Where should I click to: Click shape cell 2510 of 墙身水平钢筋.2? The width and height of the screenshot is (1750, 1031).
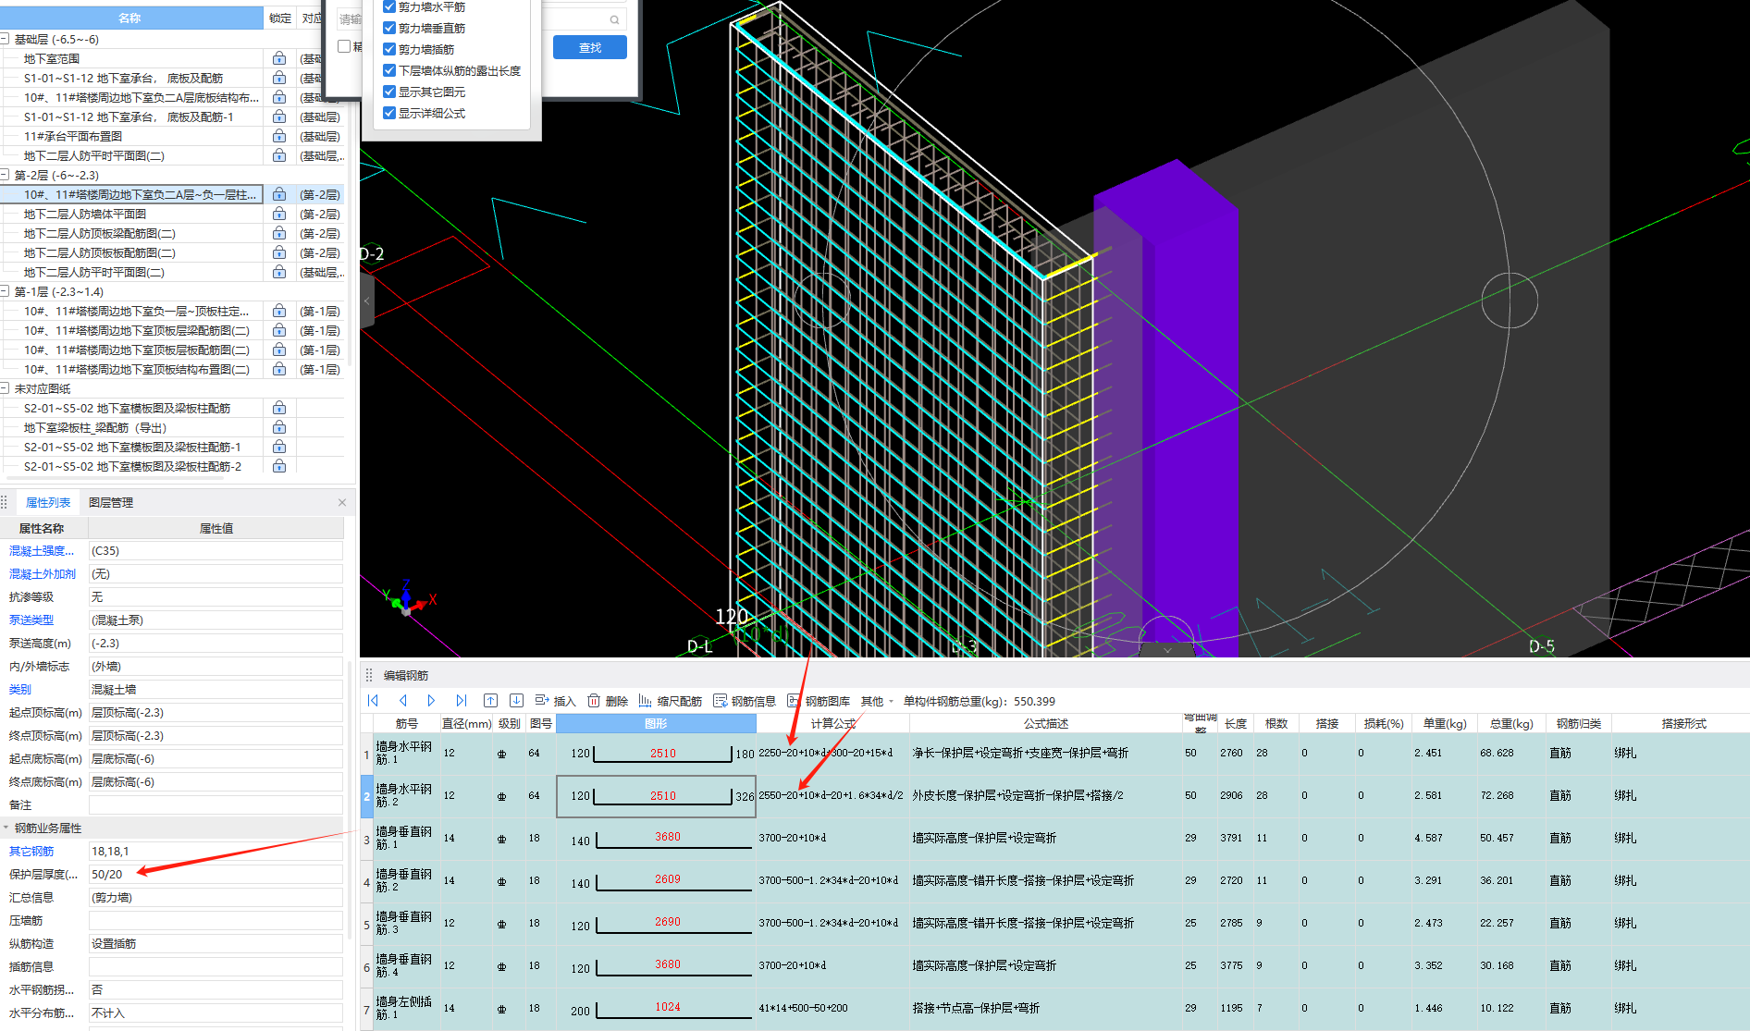click(x=656, y=795)
